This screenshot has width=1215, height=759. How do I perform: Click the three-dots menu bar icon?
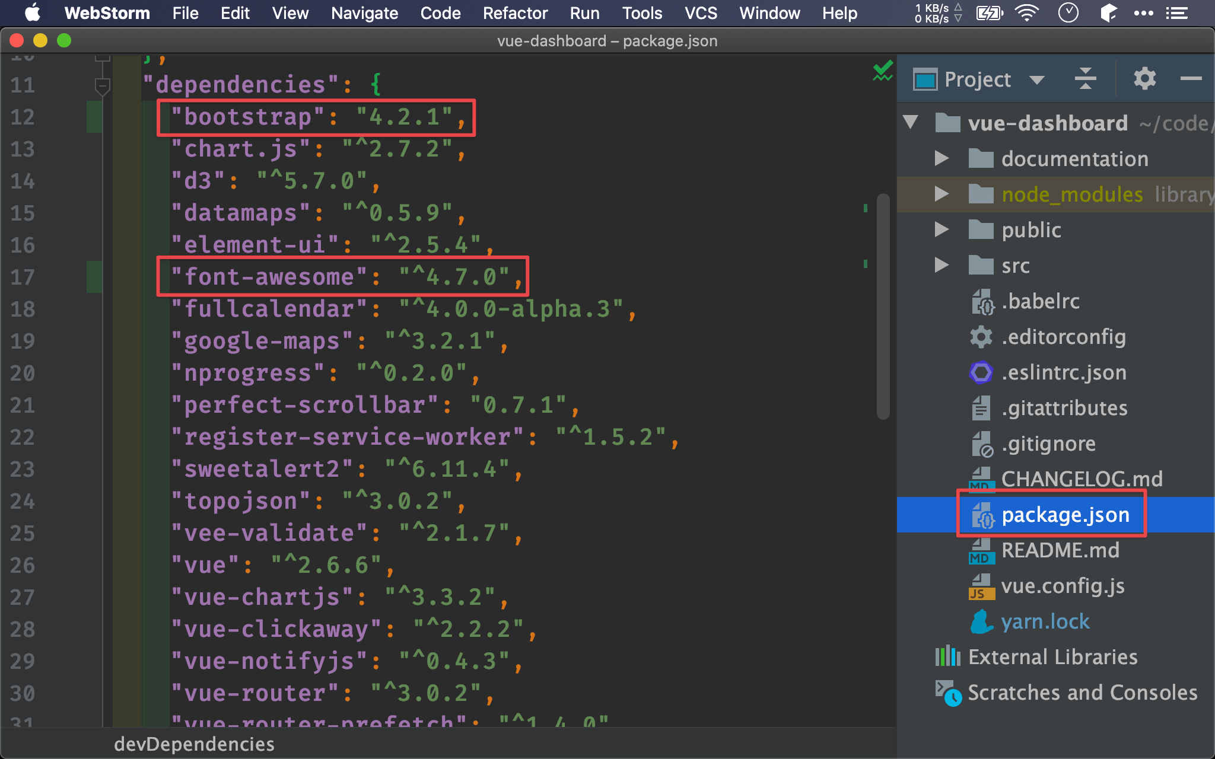[1144, 12]
